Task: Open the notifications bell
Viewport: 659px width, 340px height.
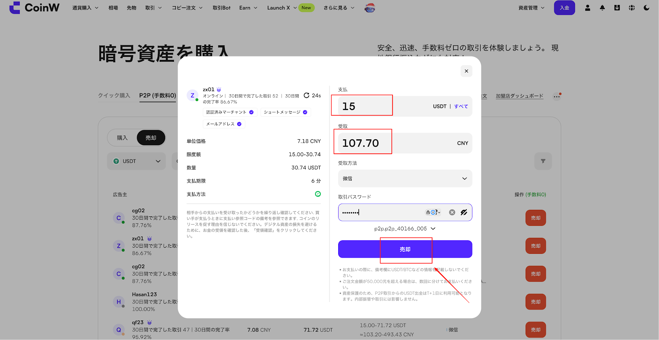Action: (602, 8)
